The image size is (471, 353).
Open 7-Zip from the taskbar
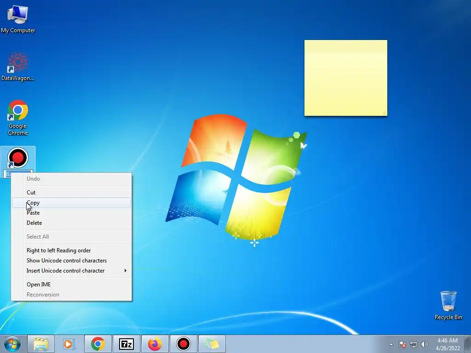coord(126,344)
